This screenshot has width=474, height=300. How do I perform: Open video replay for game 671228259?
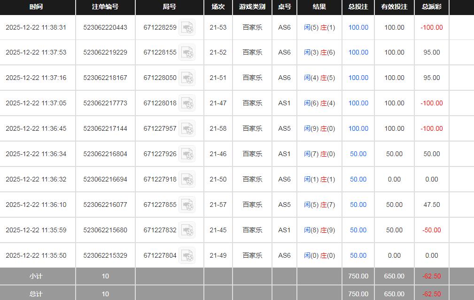click(x=187, y=28)
